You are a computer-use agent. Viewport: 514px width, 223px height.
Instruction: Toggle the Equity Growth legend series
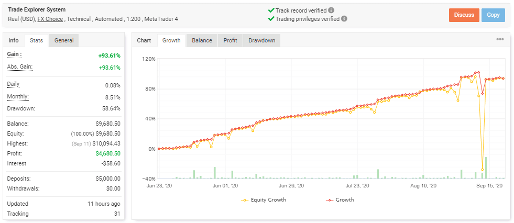[x=264, y=200]
